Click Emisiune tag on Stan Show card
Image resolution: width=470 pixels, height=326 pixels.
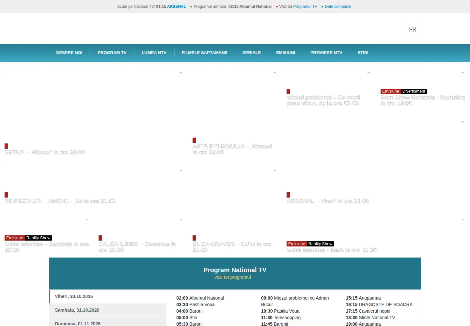391,91
